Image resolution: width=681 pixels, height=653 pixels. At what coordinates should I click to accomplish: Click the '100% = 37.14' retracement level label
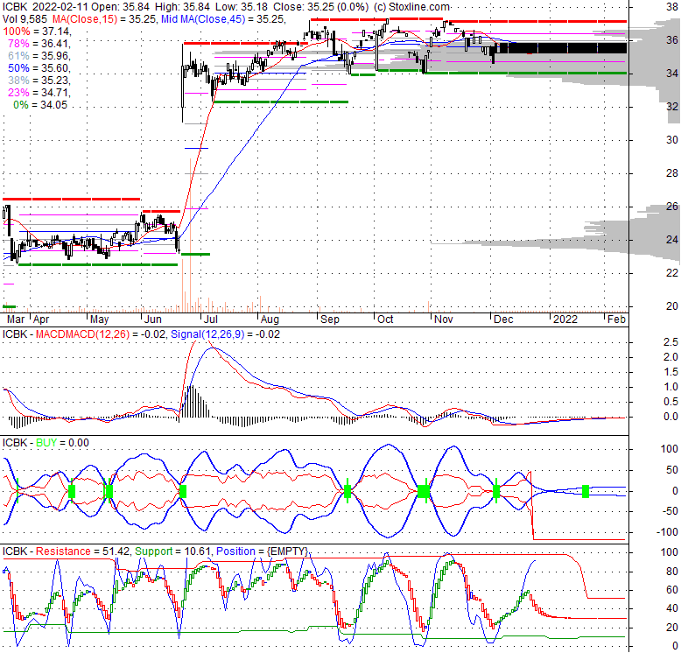tap(37, 32)
